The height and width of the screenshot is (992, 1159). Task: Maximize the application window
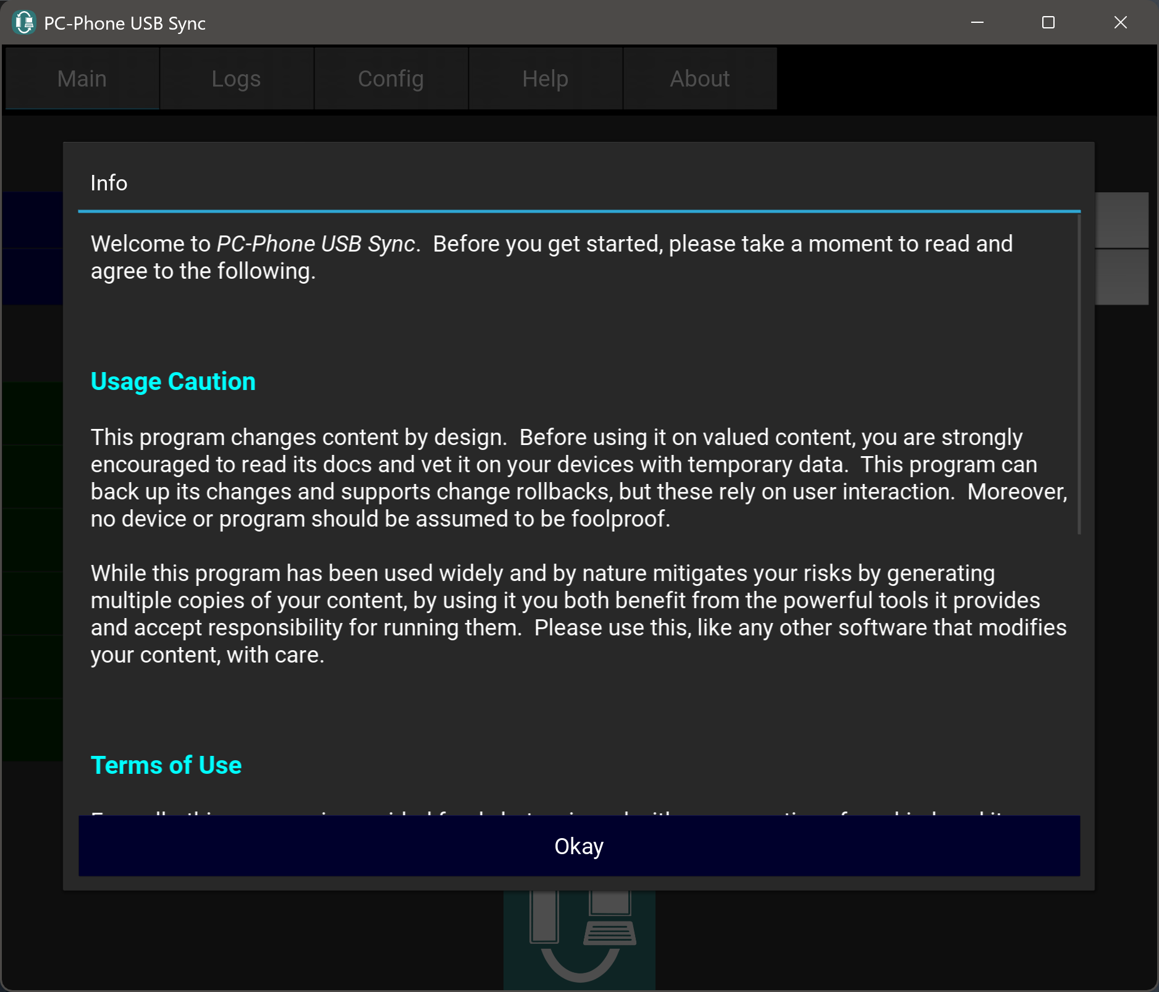(x=1048, y=23)
